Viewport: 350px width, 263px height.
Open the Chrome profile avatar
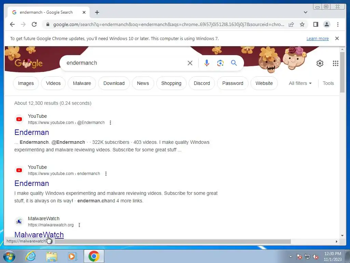pos(327,24)
